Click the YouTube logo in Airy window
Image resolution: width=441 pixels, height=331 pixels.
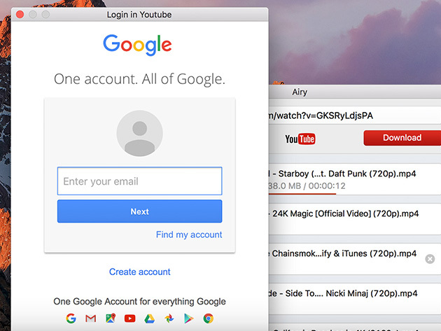[300, 139]
